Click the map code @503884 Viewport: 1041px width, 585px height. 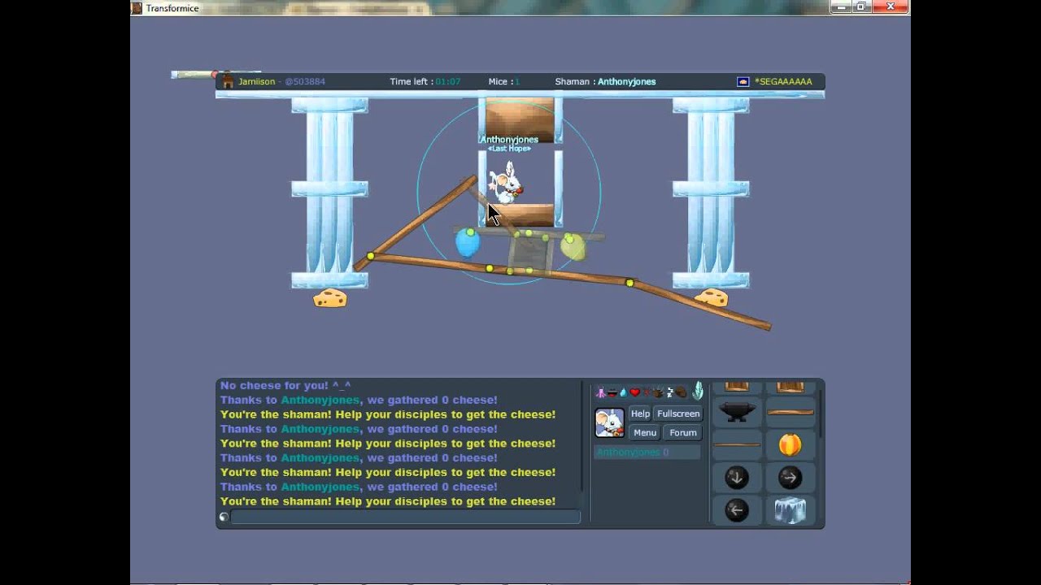tap(305, 81)
